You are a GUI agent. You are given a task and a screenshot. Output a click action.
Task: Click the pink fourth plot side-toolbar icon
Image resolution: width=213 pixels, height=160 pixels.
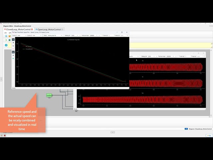[13, 49]
